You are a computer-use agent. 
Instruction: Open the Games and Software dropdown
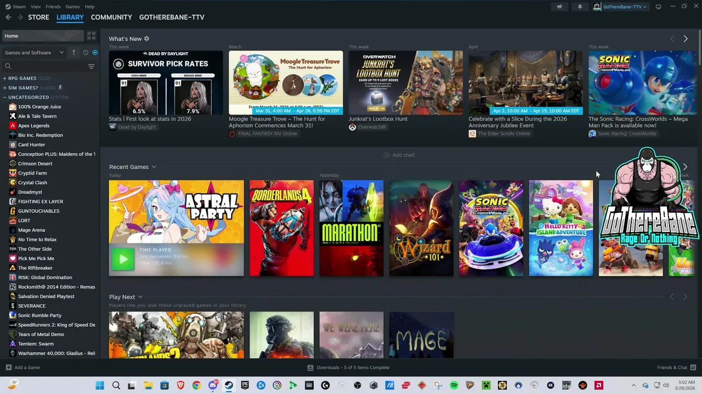point(35,53)
